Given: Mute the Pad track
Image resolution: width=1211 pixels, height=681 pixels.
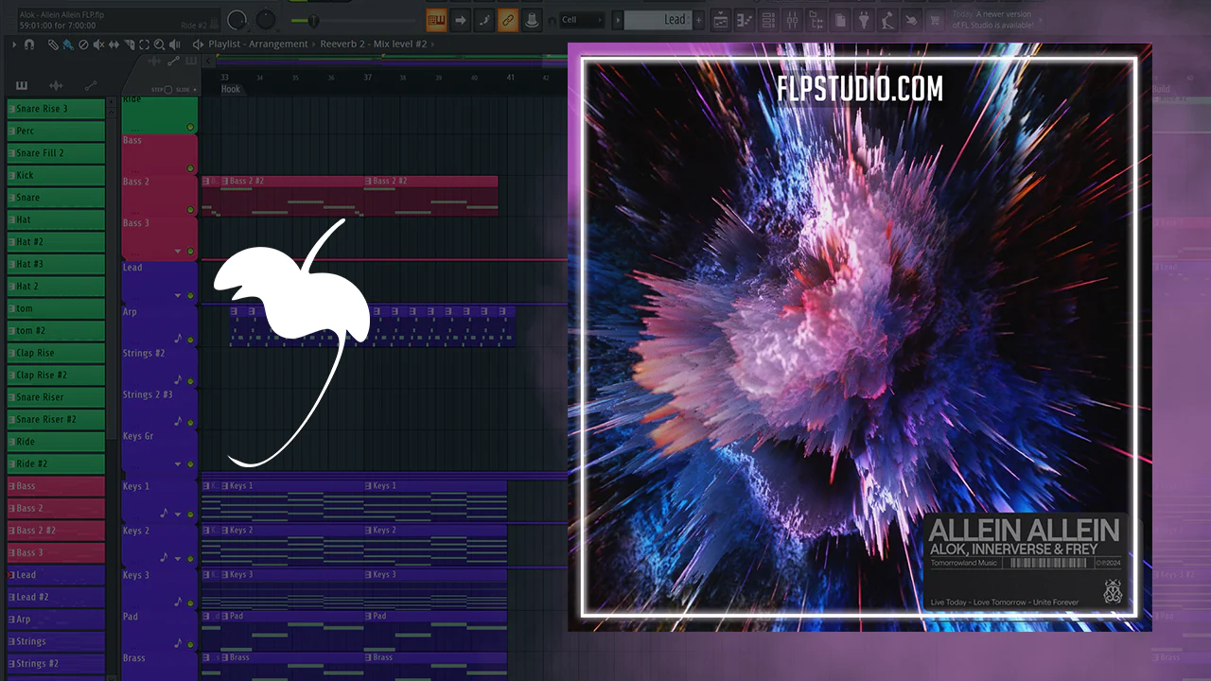Looking at the screenshot, I should 190,644.
